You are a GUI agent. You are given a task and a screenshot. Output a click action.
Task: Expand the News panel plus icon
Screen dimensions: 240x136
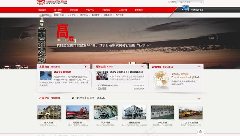click(142, 67)
